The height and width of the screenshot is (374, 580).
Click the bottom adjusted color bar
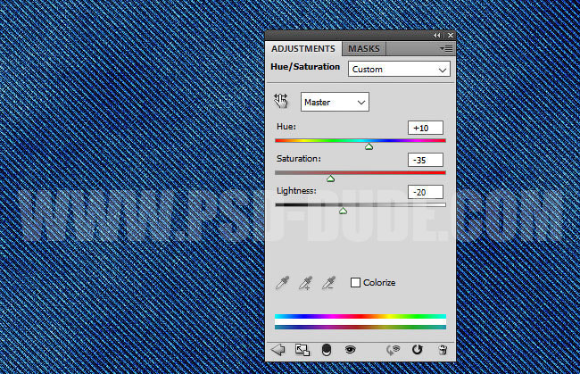360,327
